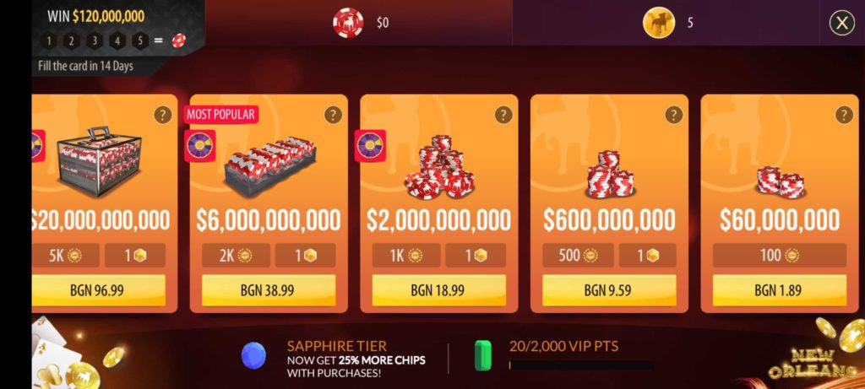Buy chips for BGN 18.99
The image size is (865, 389).
click(439, 290)
